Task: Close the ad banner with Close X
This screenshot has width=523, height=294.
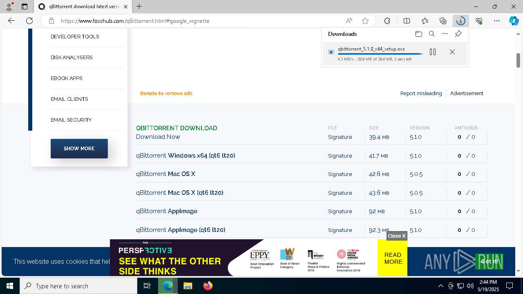Action: coord(397,236)
